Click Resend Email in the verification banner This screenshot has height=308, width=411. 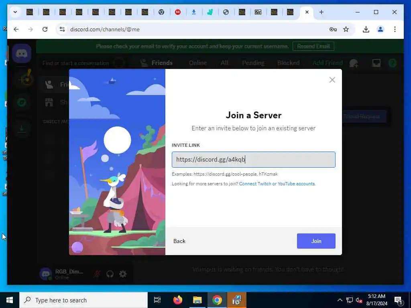pyautogui.click(x=313, y=47)
